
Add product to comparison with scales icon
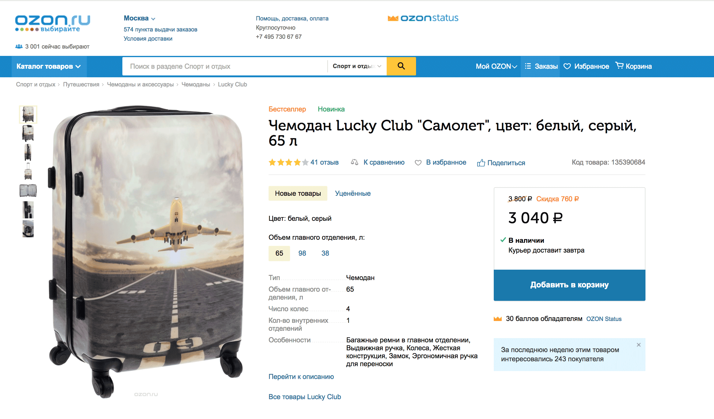(355, 162)
